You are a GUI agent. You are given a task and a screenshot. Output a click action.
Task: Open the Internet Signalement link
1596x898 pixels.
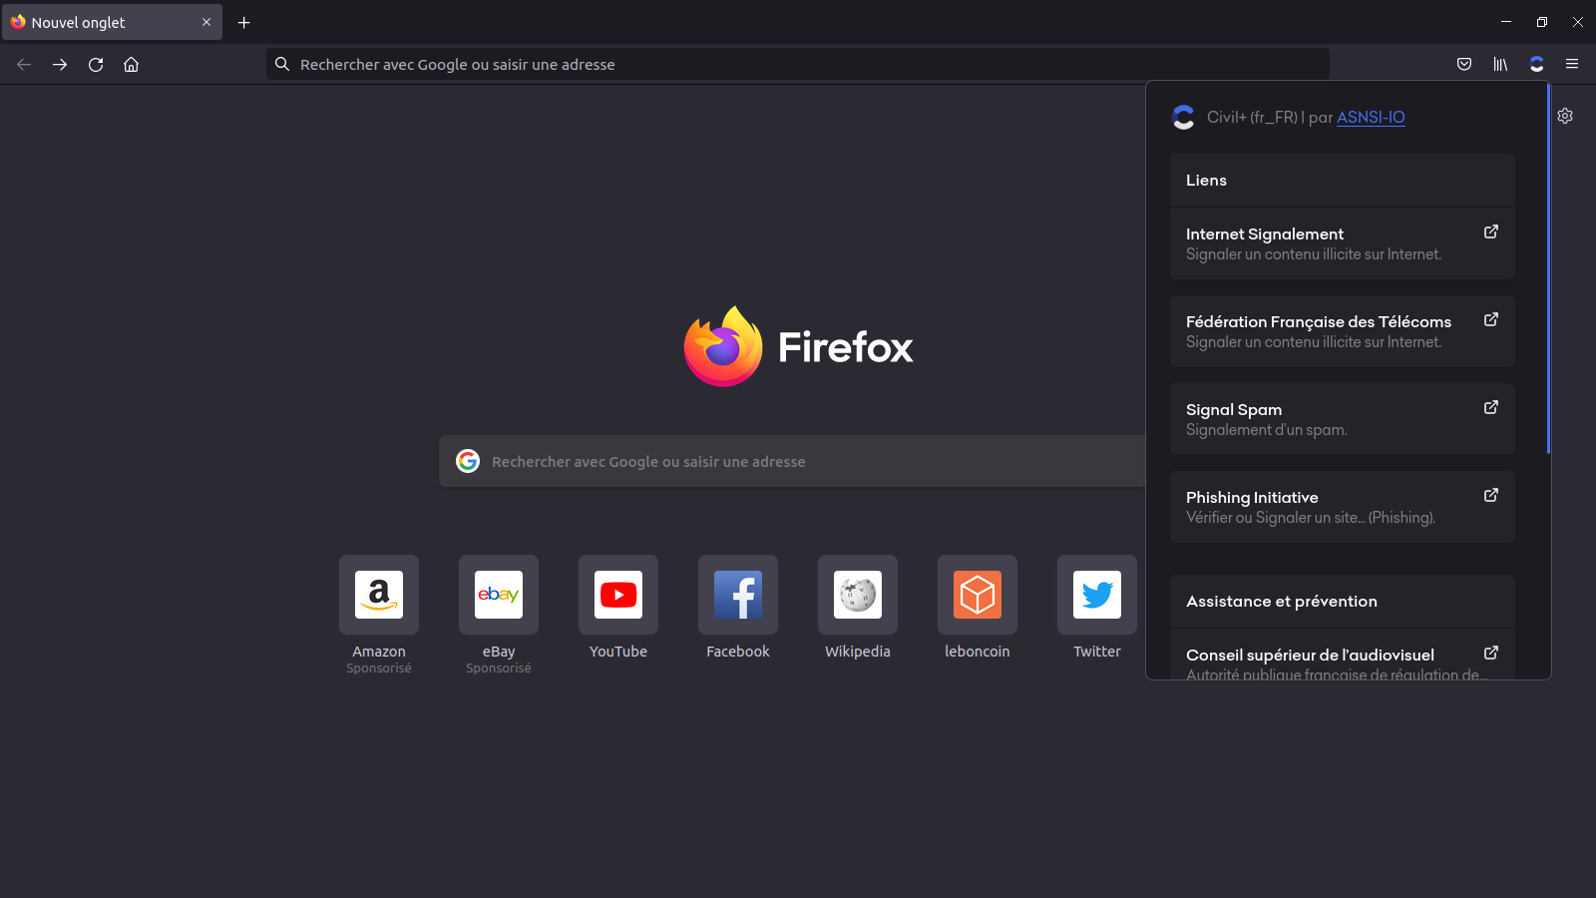(x=1343, y=243)
